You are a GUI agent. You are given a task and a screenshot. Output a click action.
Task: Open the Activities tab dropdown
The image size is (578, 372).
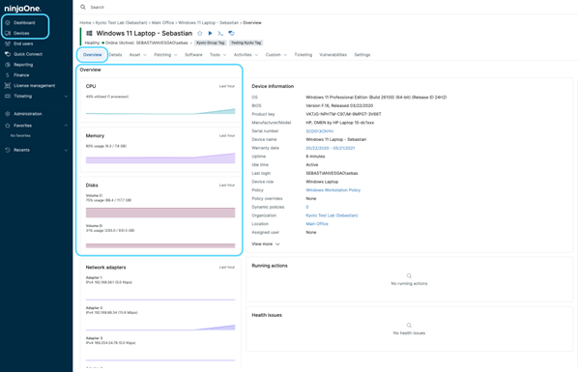[246, 54]
